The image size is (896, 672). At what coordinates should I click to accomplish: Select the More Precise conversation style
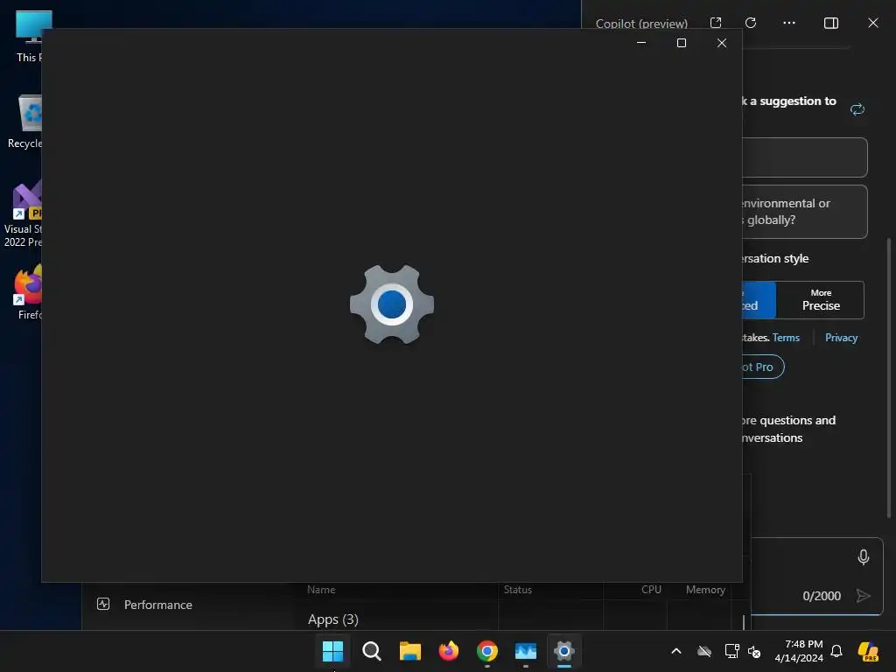click(x=821, y=300)
